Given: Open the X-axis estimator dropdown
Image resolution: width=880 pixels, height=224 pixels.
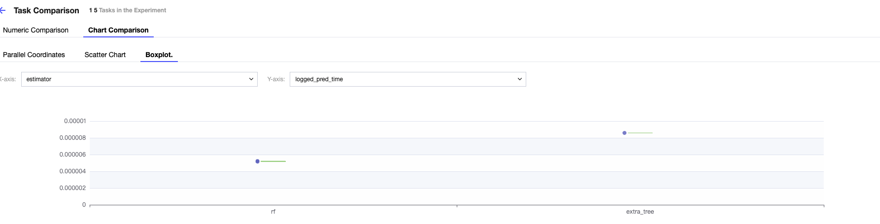Looking at the screenshot, I should tap(133, 79).
